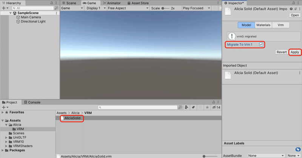
Task: Click the favorite star icon in Project toolbar
Action: 207,107
